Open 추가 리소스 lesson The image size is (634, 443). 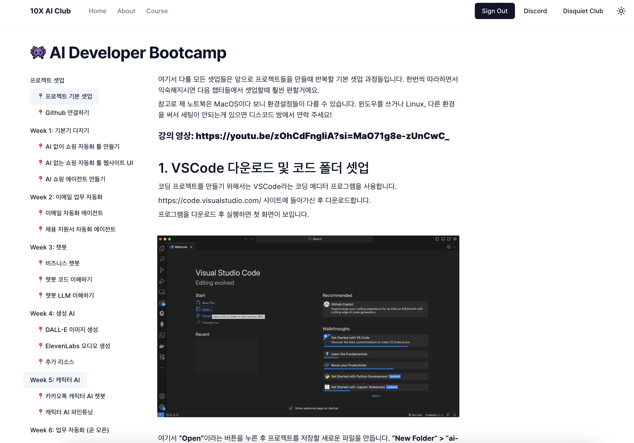tap(56, 362)
